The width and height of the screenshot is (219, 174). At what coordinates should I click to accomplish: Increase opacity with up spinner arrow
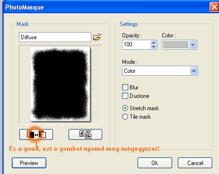(x=154, y=43)
